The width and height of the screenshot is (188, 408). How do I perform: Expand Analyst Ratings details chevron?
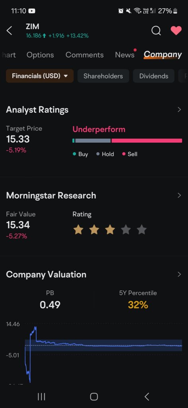click(179, 110)
